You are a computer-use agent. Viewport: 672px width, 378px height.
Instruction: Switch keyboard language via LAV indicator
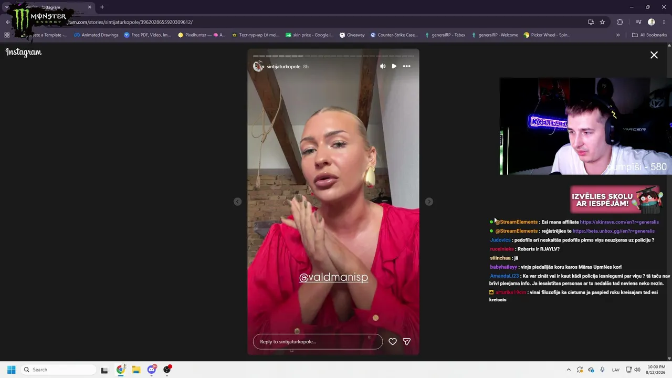point(616,370)
